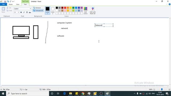
Task: Choose Transparent background option
Action: click(38, 10)
